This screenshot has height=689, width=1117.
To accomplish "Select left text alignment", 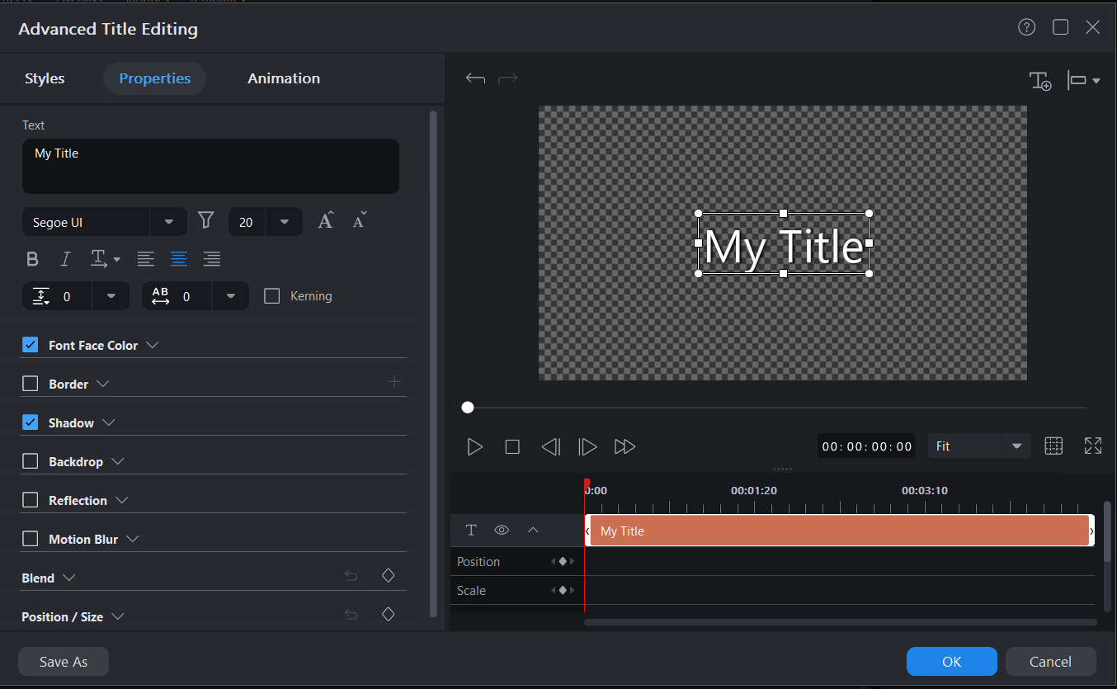I will point(146,258).
